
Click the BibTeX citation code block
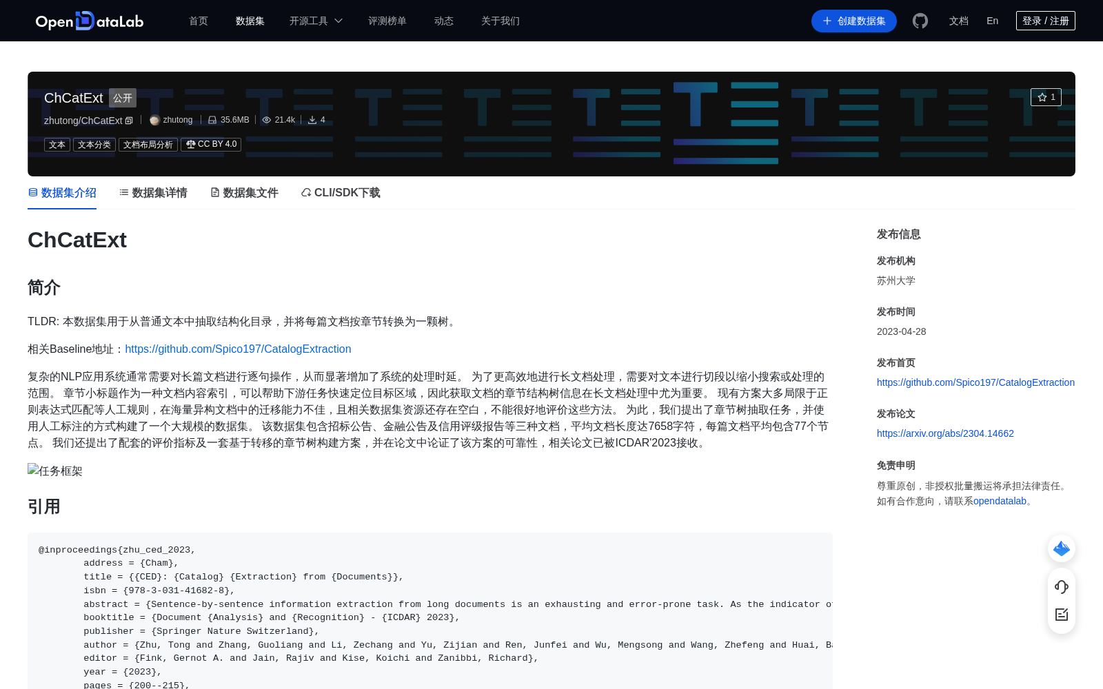(x=430, y=610)
